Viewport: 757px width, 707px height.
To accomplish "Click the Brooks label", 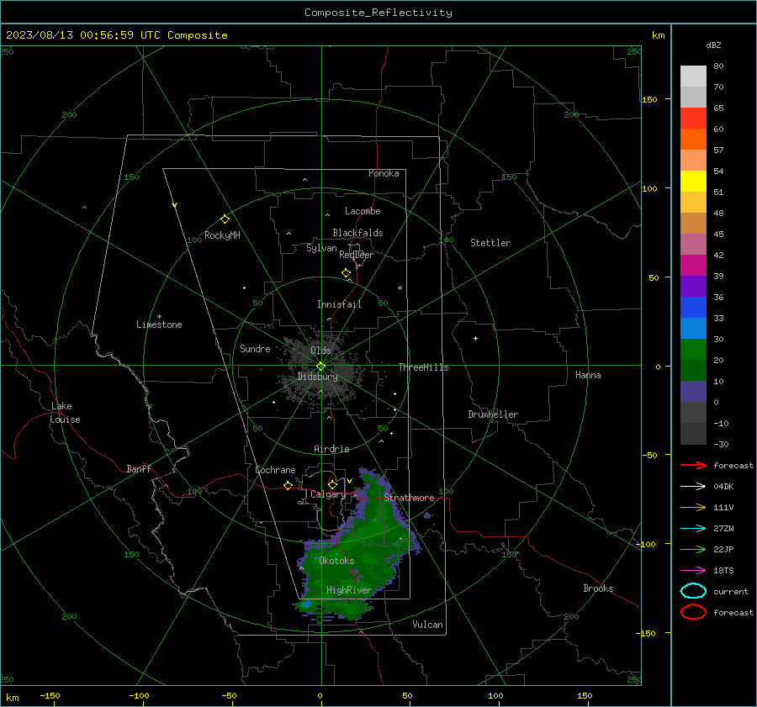I will coord(598,588).
